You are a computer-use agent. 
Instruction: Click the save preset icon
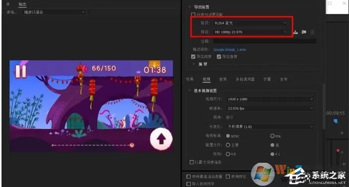295,32
